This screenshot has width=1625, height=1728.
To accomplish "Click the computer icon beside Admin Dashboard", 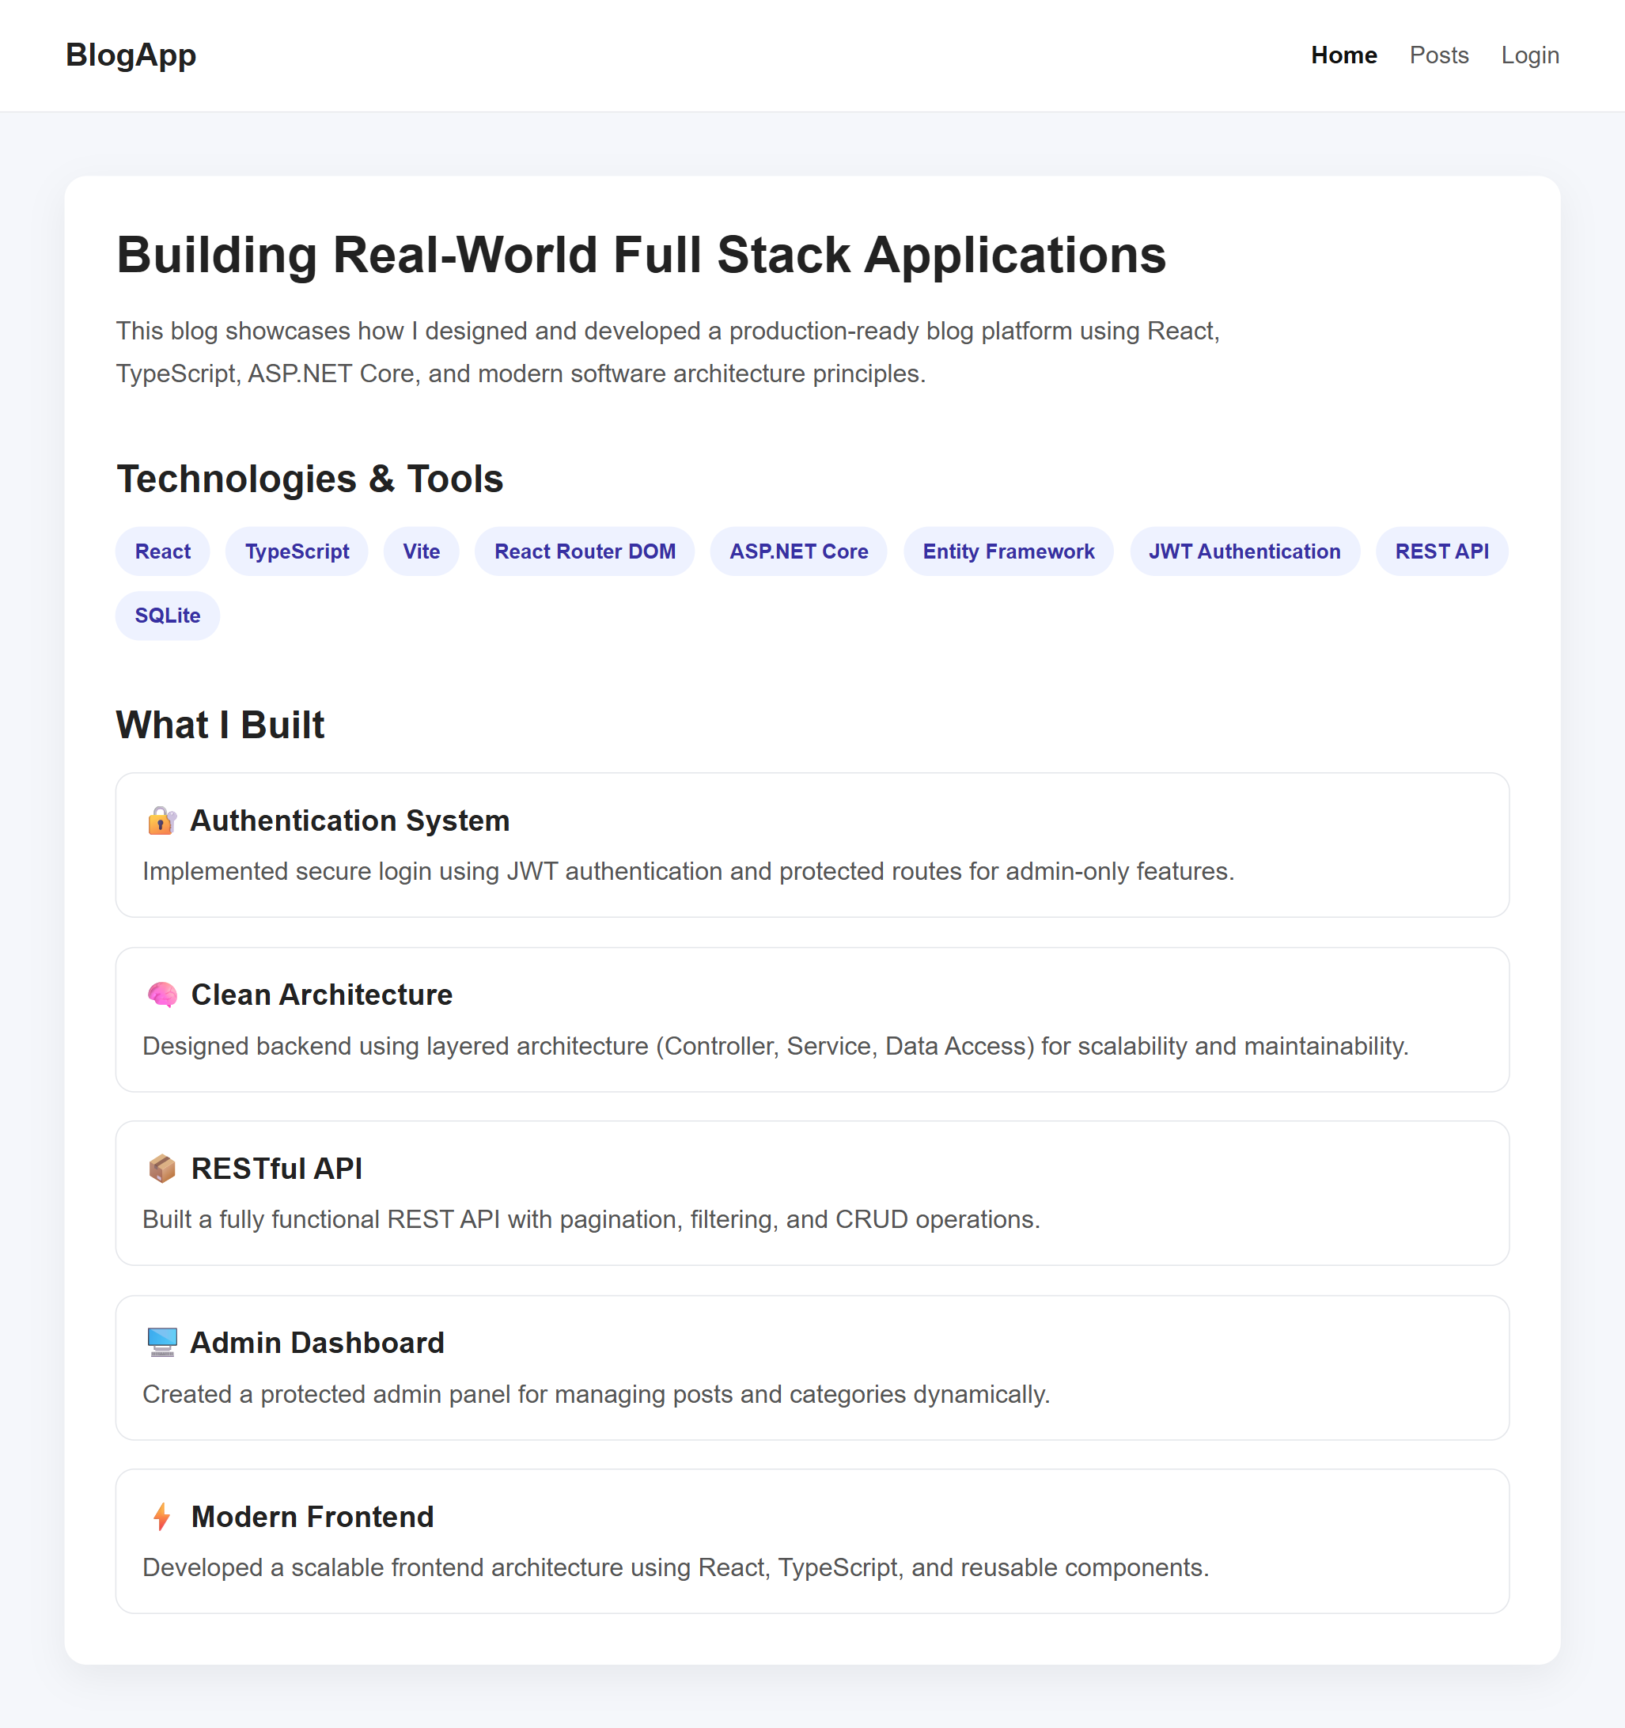I will coord(161,1342).
